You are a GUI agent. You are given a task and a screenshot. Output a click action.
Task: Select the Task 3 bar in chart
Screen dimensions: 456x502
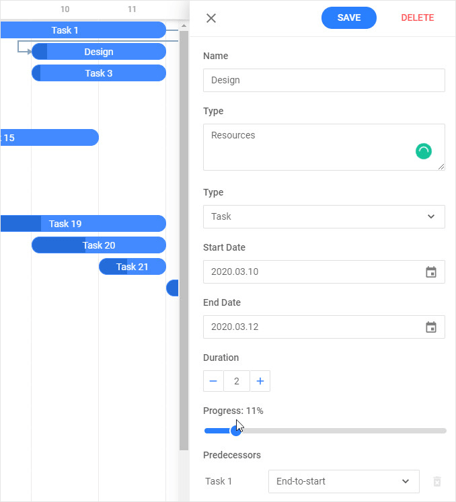click(x=99, y=73)
